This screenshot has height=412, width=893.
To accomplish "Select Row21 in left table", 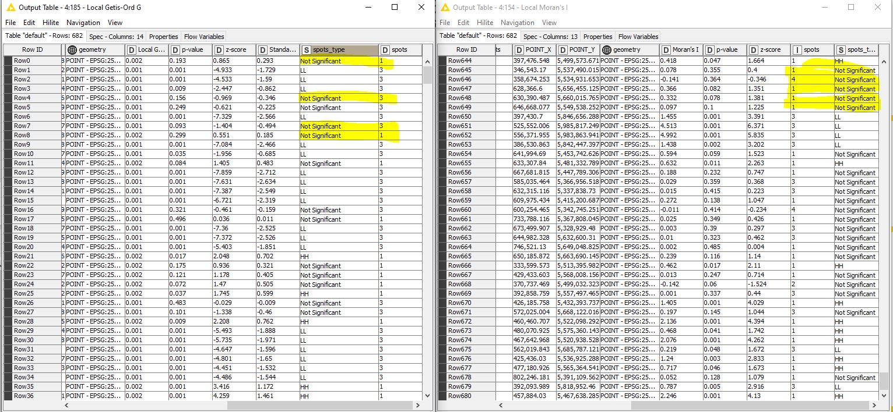I will coord(32,256).
